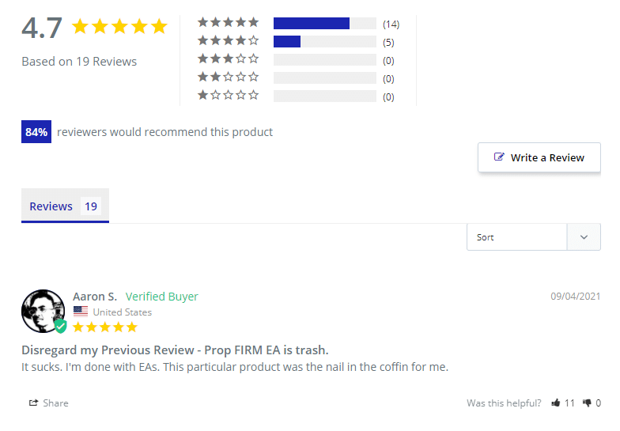
Task: Open the Sort dropdown
Action: pyautogui.click(x=517, y=237)
